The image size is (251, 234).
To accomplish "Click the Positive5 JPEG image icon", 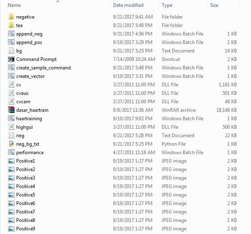I will point(11,195).
